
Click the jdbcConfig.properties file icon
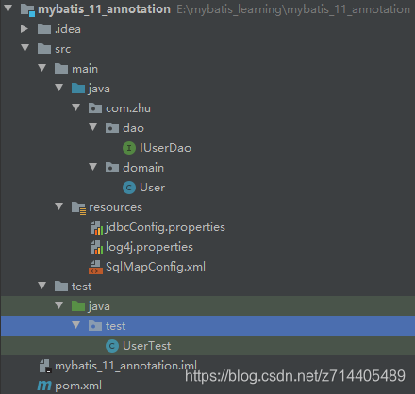(x=96, y=227)
